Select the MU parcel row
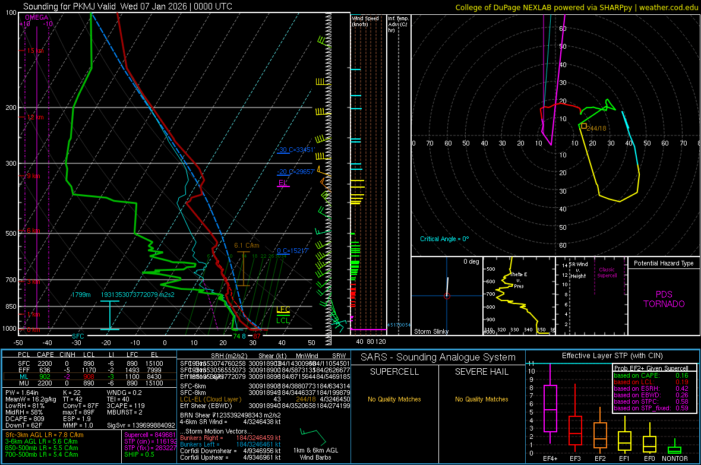This screenshot has width=701, height=465. tap(90, 382)
